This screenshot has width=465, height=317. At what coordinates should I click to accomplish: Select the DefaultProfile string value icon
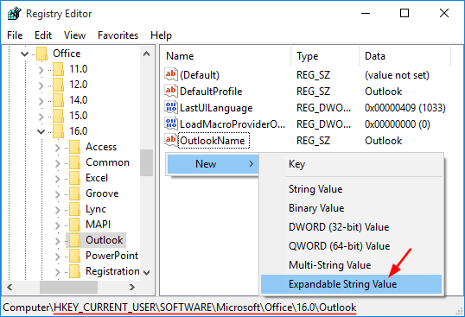pos(171,91)
